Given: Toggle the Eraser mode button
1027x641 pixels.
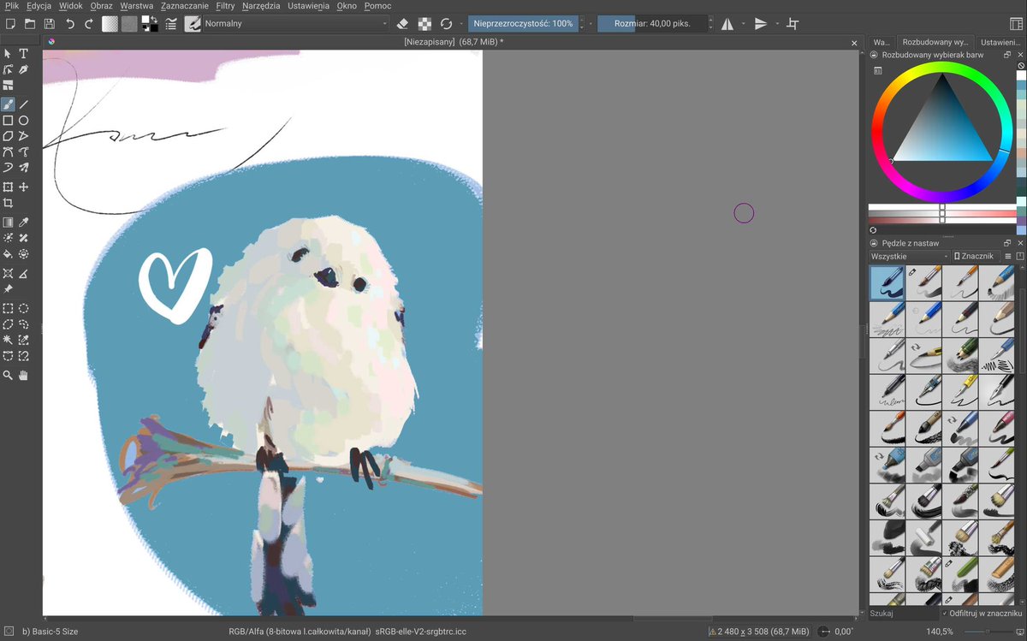Looking at the screenshot, I should pyautogui.click(x=403, y=24).
